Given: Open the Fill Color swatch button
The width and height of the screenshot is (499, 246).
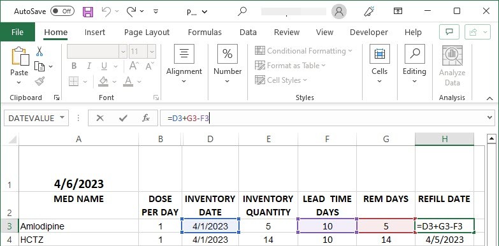Looking at the screenshot, I should pyautogui.click(x=103, y=82).
